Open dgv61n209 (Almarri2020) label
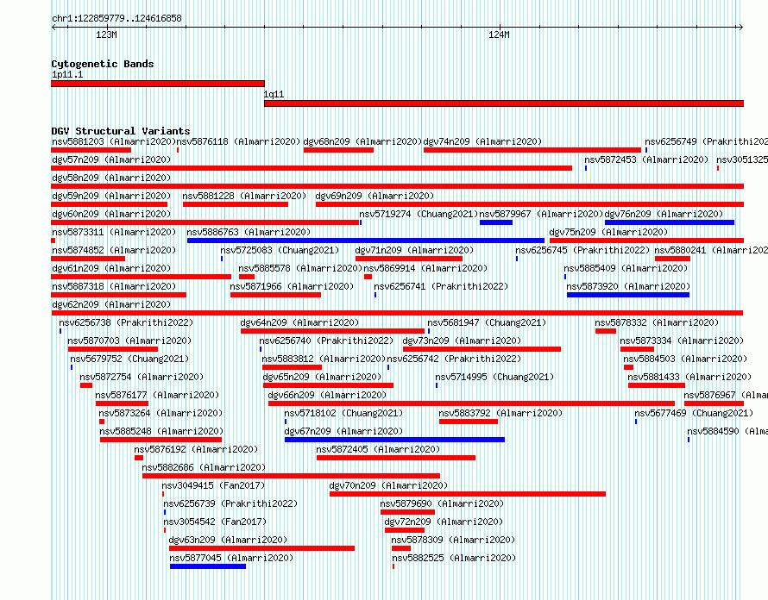The width and height of the screenshot is (768, 600). (111, 268)
